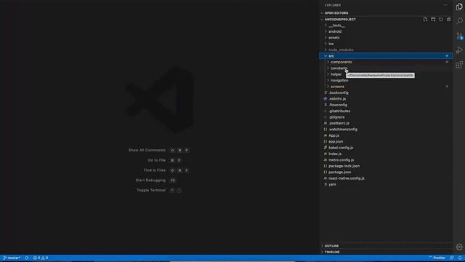Viewport: 465px width, 262px height.
Task: Open the package-lock.json file
Action: click(x=386, y=166)
